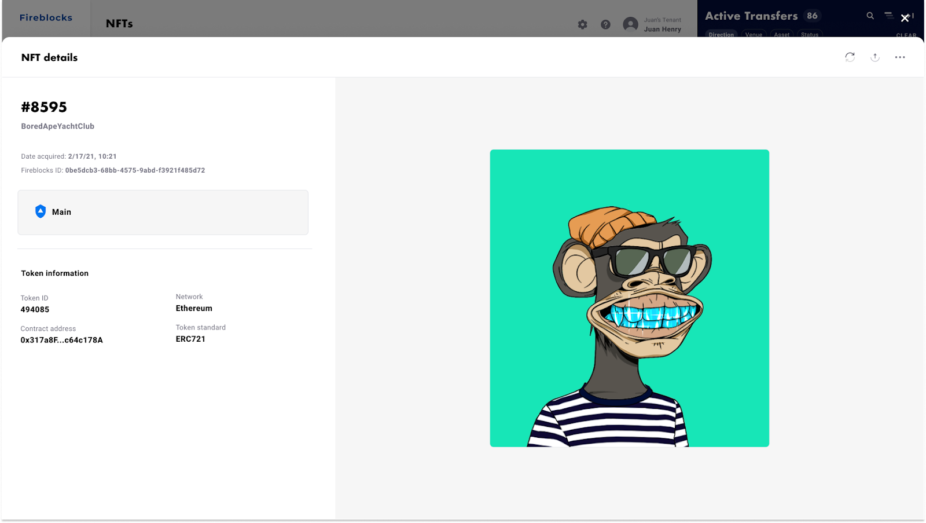Open the three-dots more options menu
The width and height of the screenshot is (926, 523).
click(900, 57)
